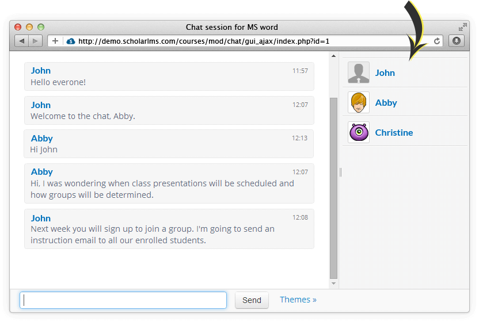Click the 'Chat session for MS word' title
Viewport: 479px width, 322px height.
232,27
